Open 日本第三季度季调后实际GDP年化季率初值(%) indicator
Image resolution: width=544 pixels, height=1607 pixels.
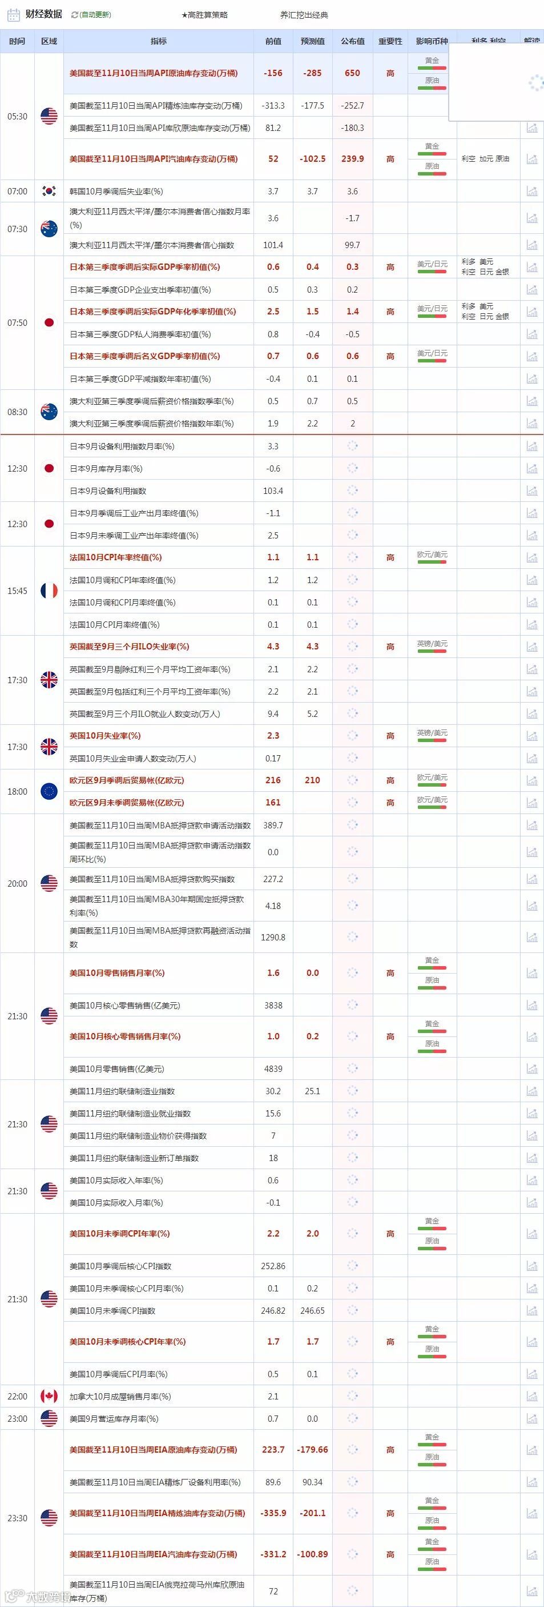(x=152, y=312)
